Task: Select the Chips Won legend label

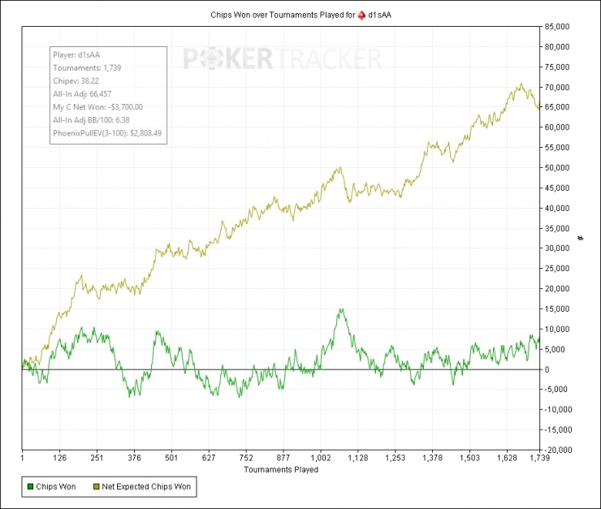Action: [x=55, y=487]
